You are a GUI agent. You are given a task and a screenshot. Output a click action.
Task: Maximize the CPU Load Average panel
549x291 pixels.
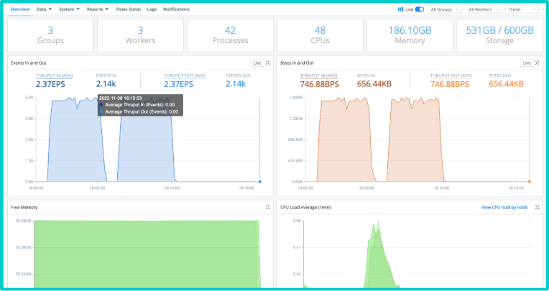point(537,207)
